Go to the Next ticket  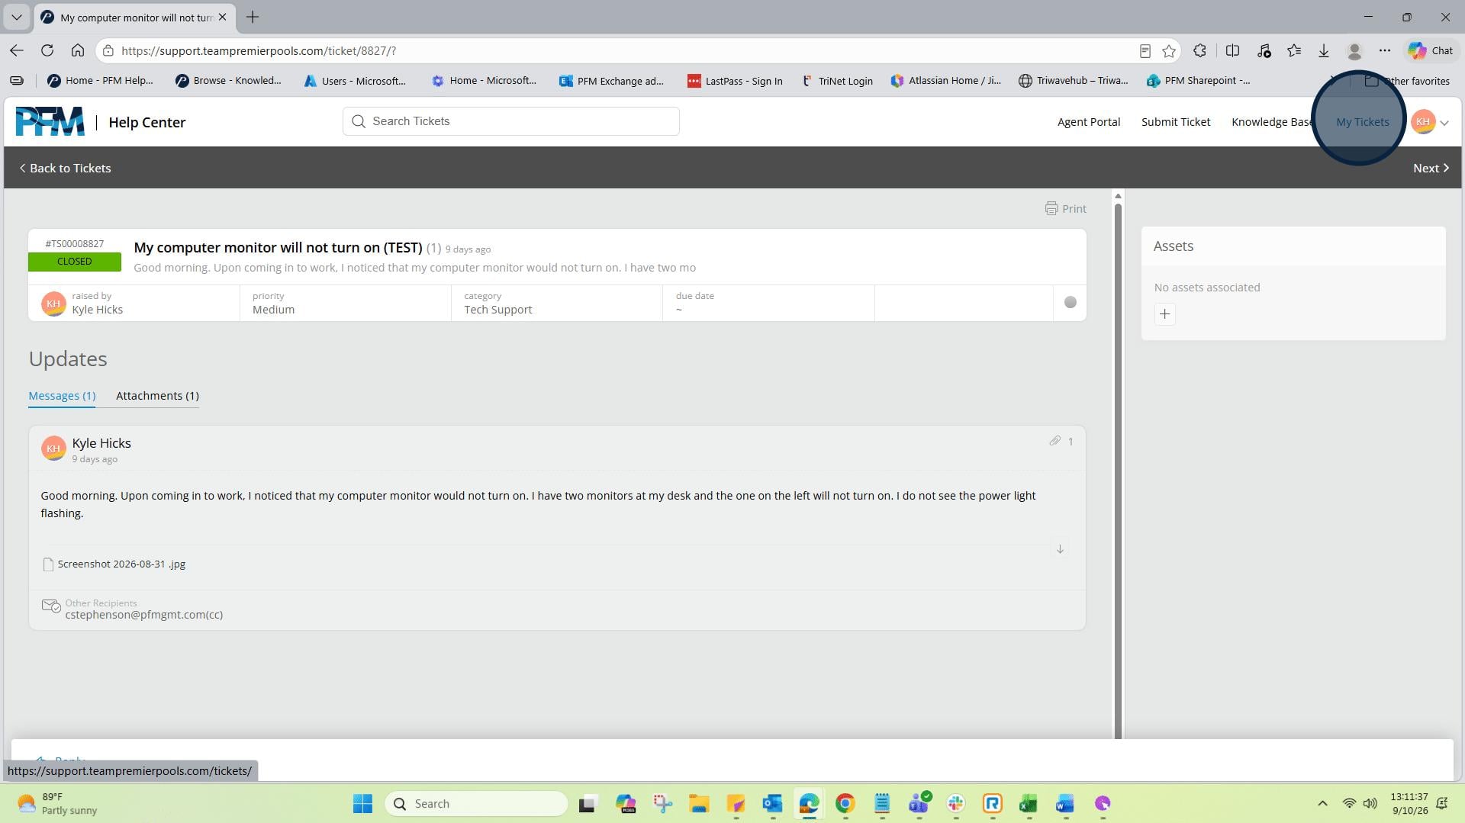point(1431,169)
